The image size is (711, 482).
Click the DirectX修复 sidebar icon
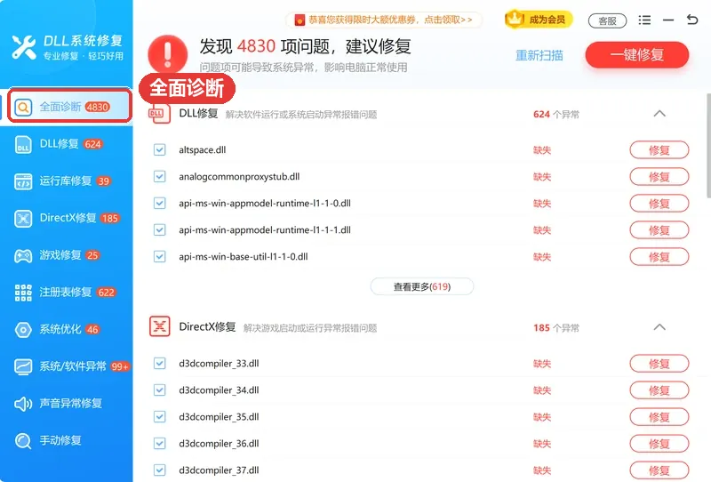[23, 218]
